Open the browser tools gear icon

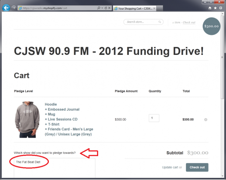pyautogui.click(x=221, y=8)
